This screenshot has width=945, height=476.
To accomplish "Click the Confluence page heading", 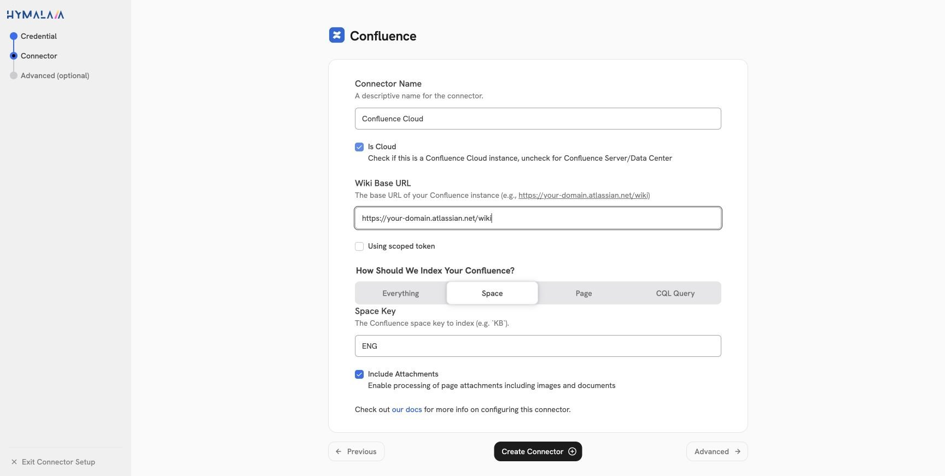I will tap(383, 36).
